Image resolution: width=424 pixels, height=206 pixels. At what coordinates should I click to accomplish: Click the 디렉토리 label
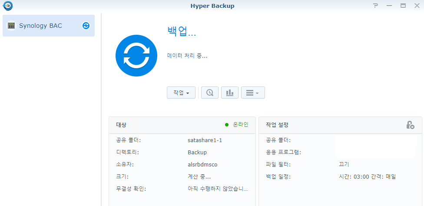[127, 153]
